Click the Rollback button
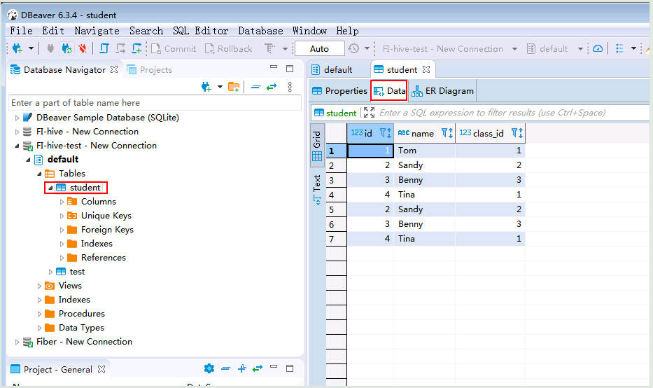 click(229, 49)
